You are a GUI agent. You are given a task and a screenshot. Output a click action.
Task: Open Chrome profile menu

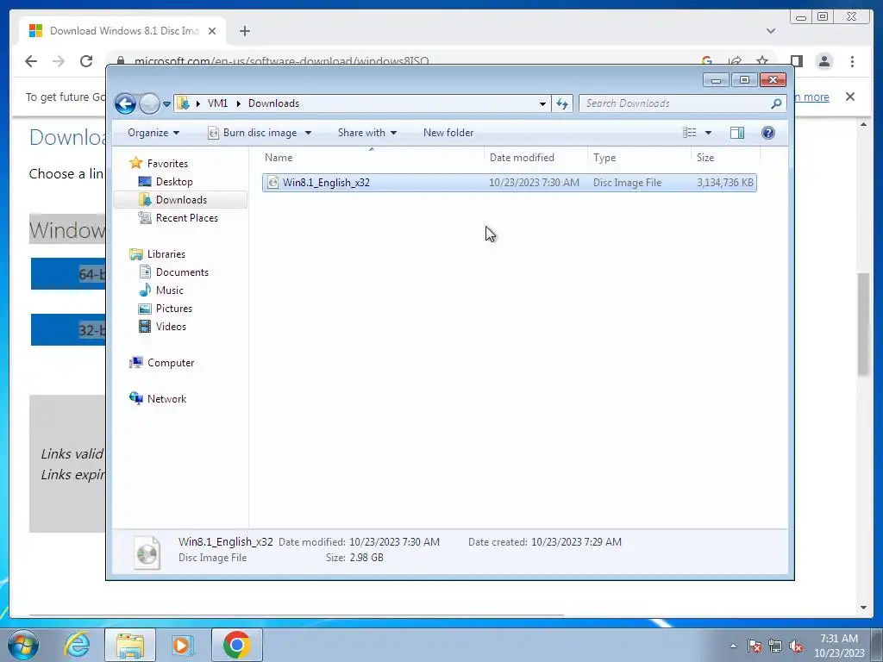[x=824, y=61]
